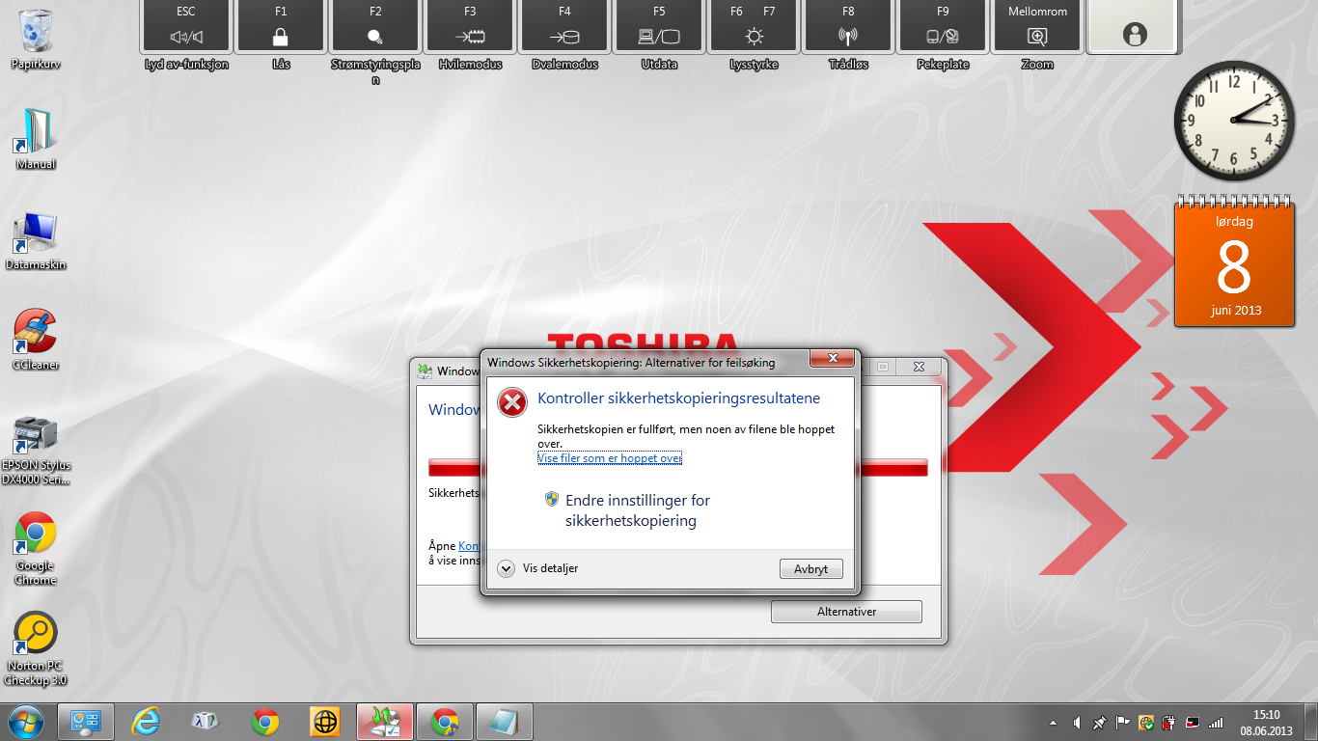Click the analog clock gadget
This screenshot has width=1318, height=741.
[x=1232, y=119]
